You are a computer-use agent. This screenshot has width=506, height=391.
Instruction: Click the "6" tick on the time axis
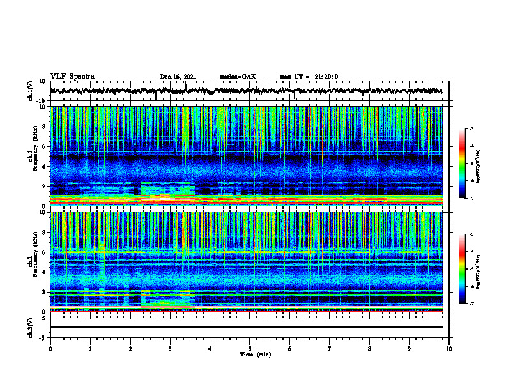pyautogui.click(x=290, y=349)
